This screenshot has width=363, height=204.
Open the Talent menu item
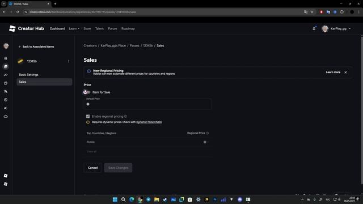click(x=99, y=29)
